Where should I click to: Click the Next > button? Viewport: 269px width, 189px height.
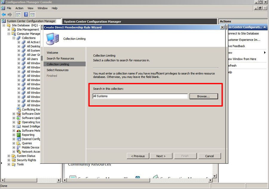click(x=161, y=156)
